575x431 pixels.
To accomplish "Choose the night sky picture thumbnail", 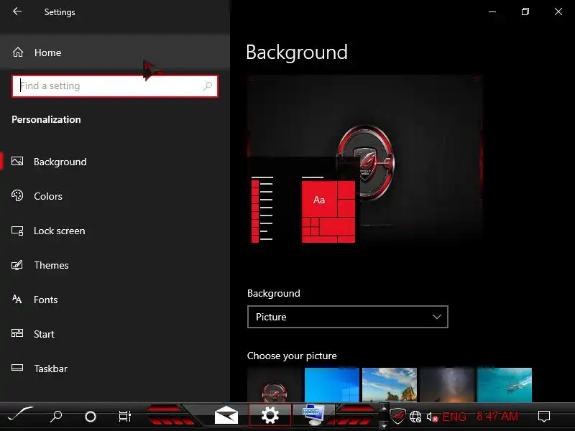I will pyautogui.click(x=447, y=385).
